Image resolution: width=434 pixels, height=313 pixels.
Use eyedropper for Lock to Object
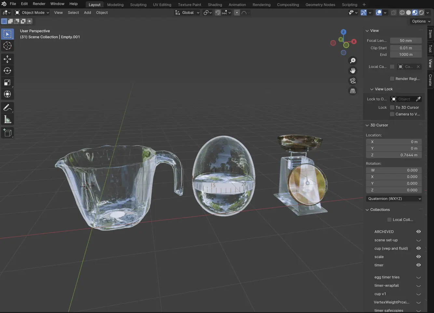pyautogui.click(x=418, y=99)
